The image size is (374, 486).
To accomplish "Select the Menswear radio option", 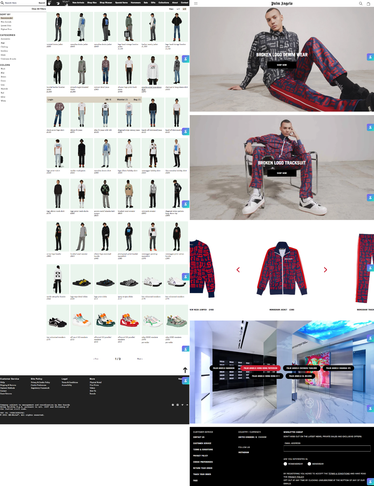I will (309, 464).
